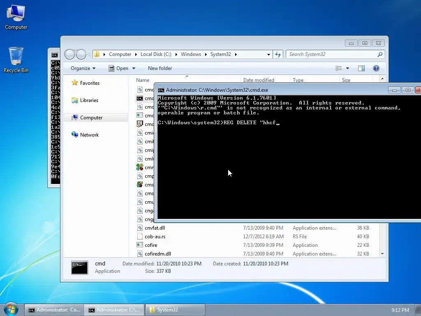Screen dimensions: 421x316
Task: Click the cnvfat.dll file icon
Action: 140,228
